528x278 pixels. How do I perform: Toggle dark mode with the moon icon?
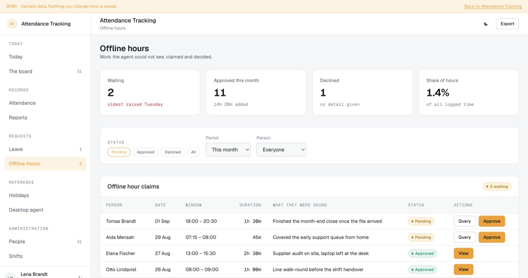[x=486, y=24]
